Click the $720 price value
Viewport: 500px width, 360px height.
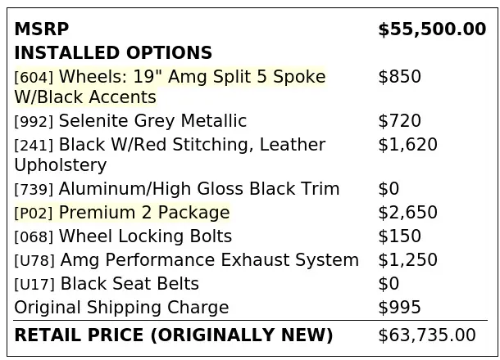(x=399, y=121)
